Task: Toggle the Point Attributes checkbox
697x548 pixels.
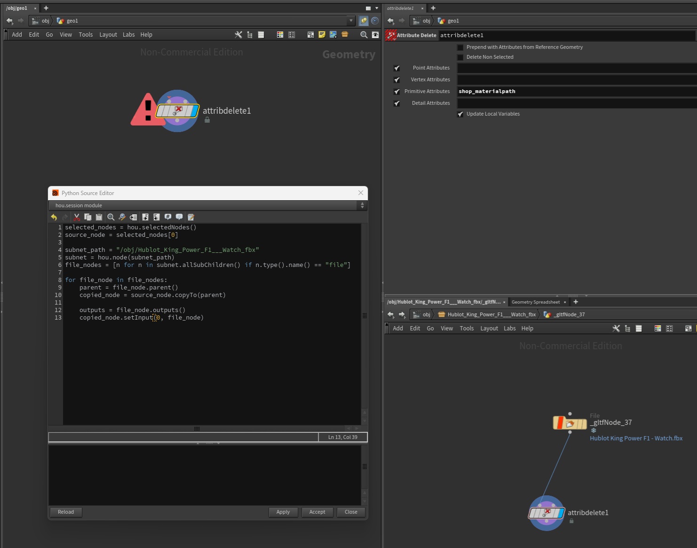Action: point(397,68)
